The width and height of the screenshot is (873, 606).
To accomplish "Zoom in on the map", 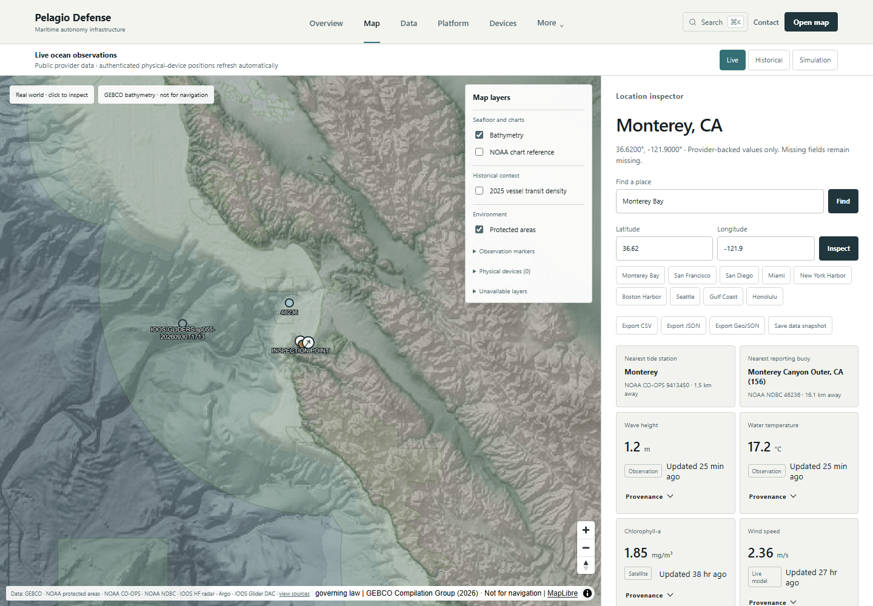I will [586, 530].
